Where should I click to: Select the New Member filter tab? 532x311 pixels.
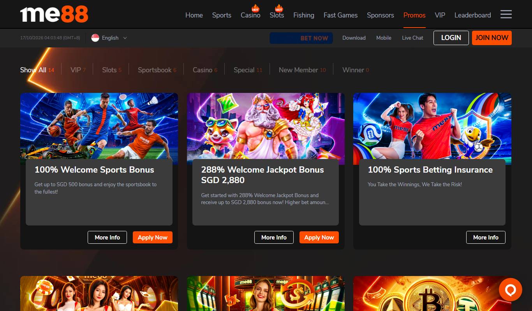[x=302, y=70]
